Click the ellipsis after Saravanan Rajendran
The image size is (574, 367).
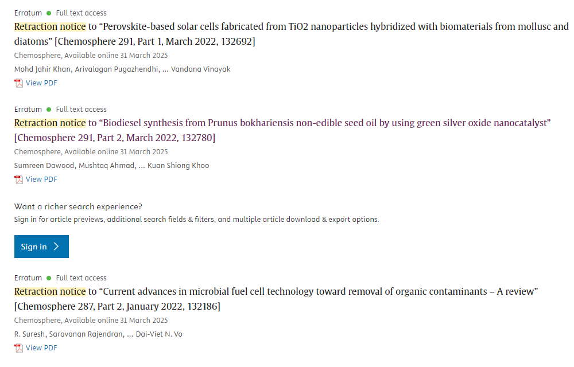pyautogui.click(x=130, y=335)
